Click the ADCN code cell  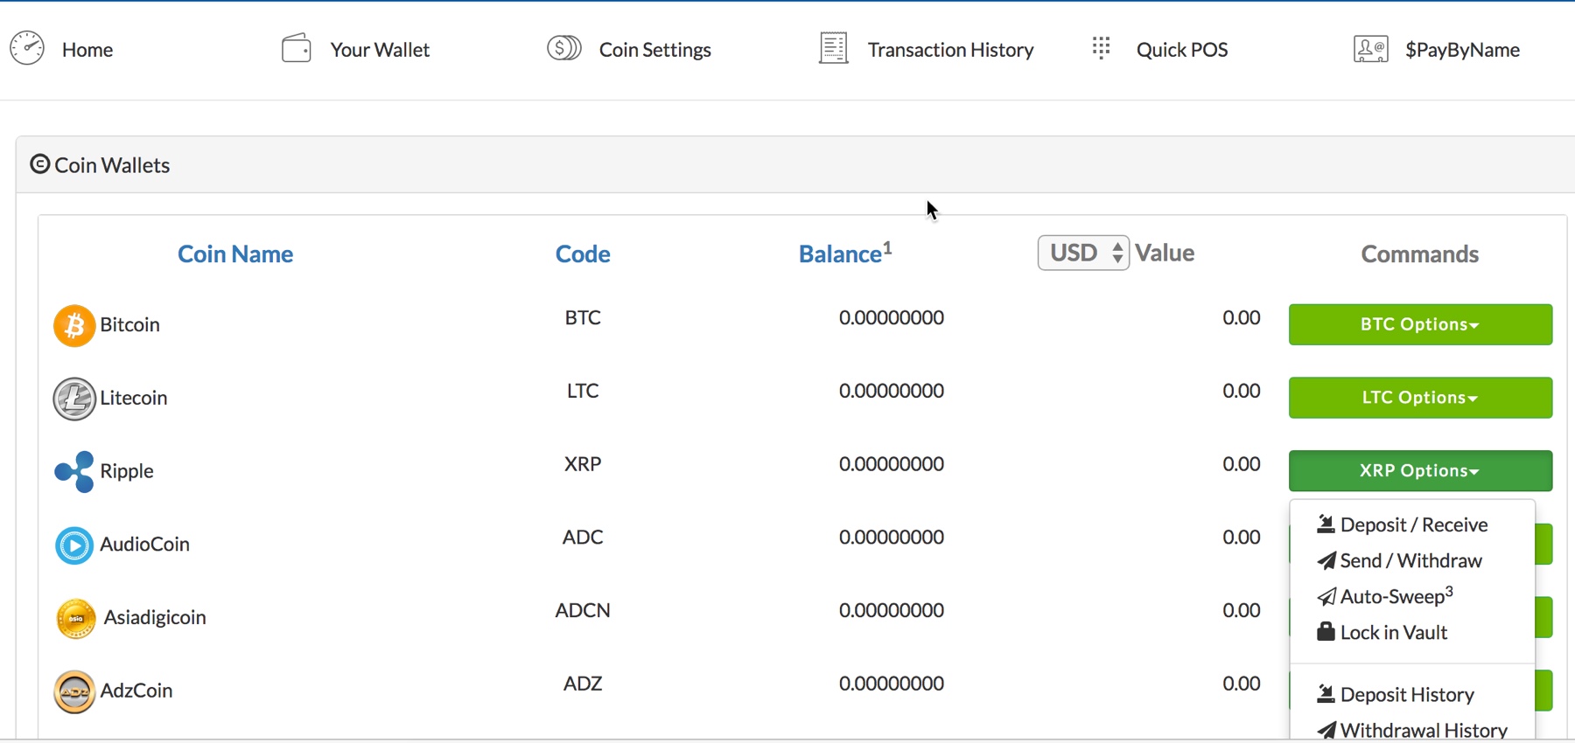(583, 610)
